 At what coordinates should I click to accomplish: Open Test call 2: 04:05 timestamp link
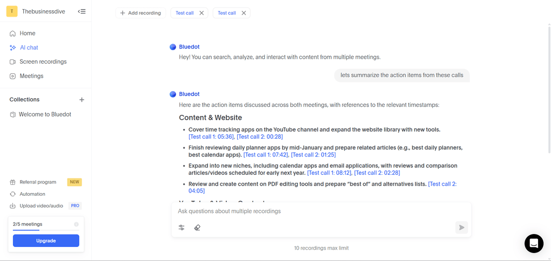pos(442,184)
